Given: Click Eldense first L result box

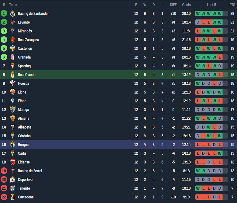Looking at the screenshot, I should pos(198,162).
